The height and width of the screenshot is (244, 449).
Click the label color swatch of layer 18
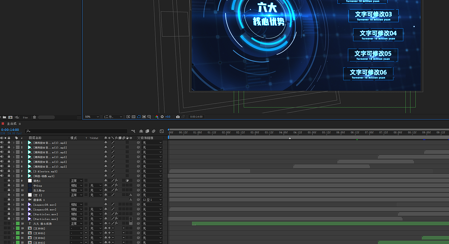[x=18, y=223]
